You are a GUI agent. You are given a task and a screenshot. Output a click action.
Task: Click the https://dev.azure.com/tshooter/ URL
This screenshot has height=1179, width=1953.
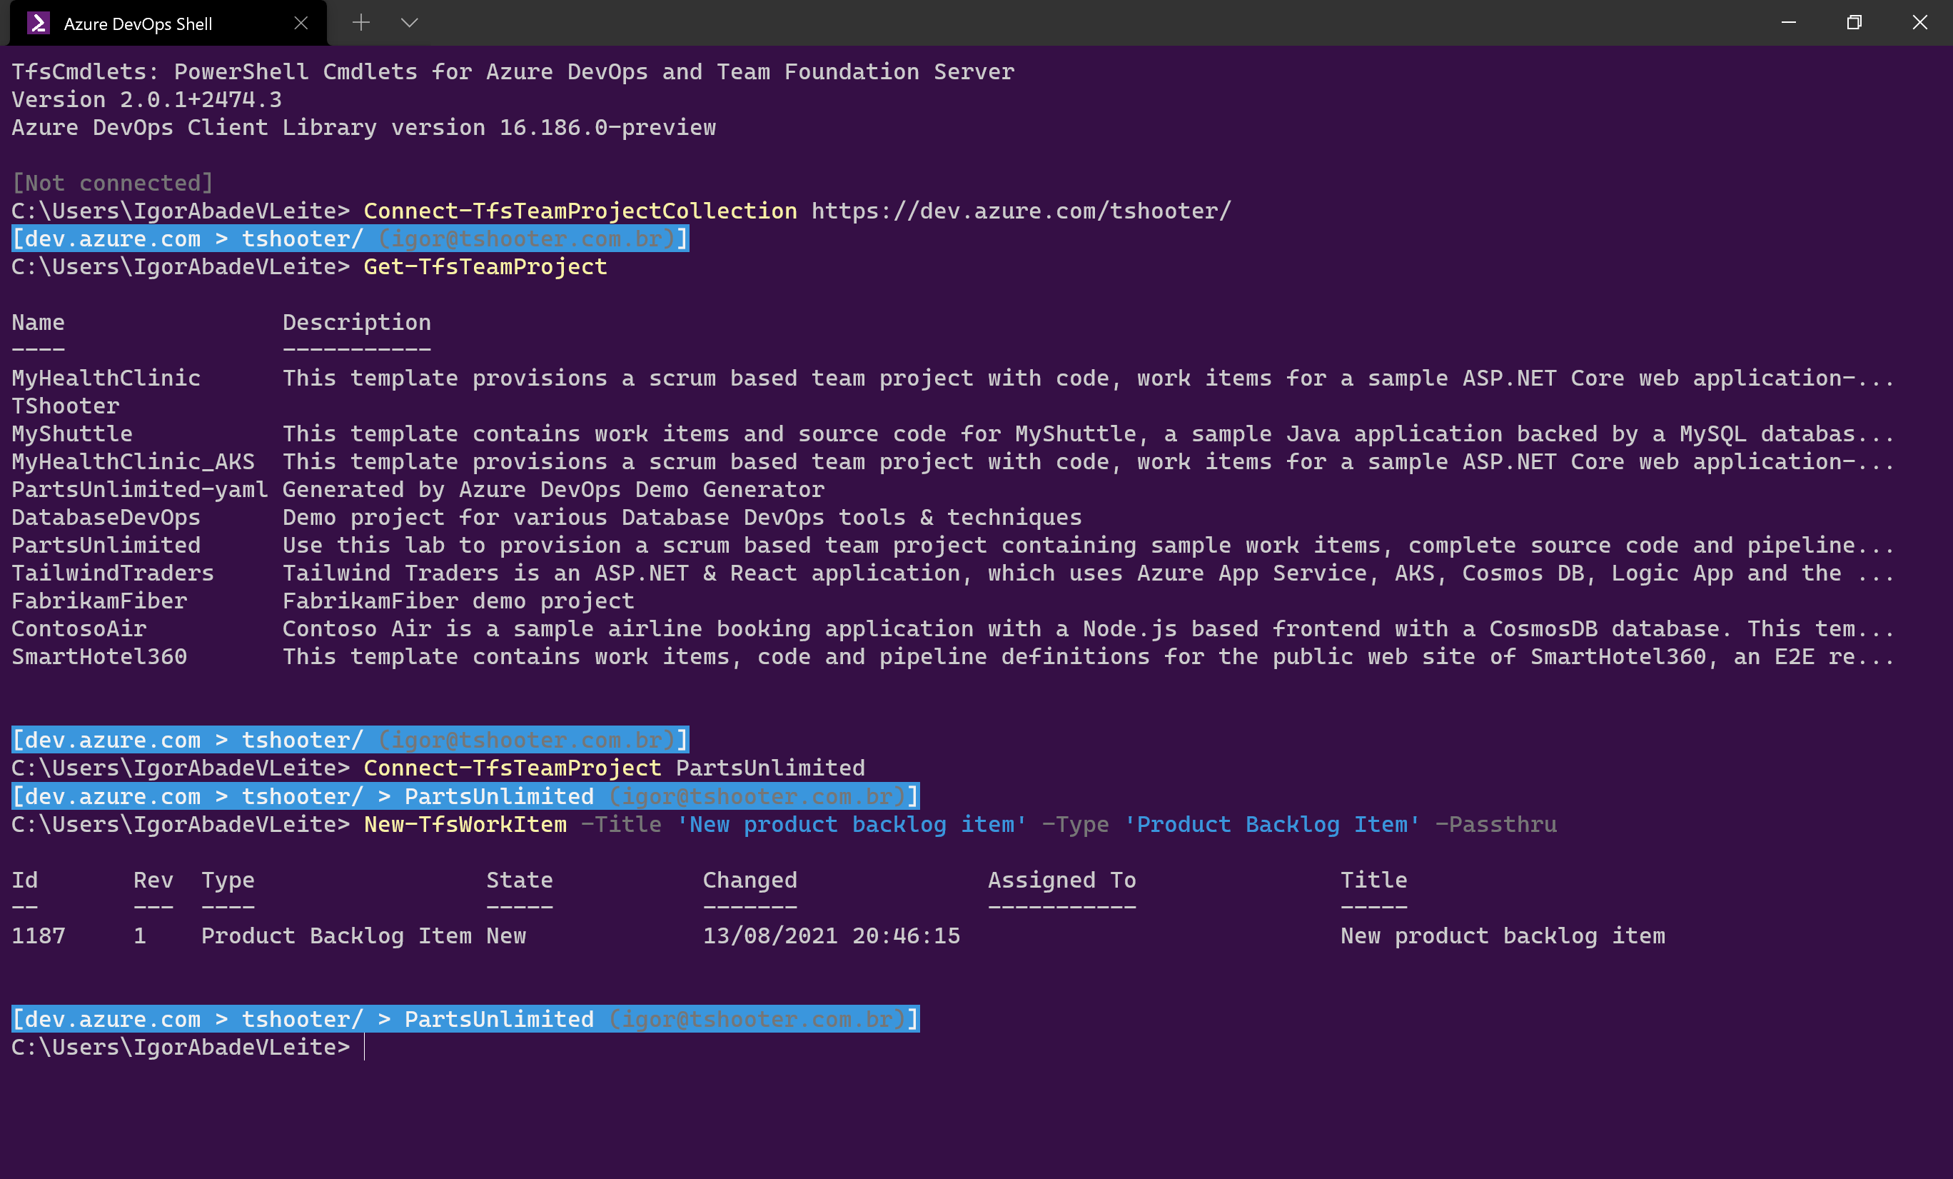(x=1021, y=211)
